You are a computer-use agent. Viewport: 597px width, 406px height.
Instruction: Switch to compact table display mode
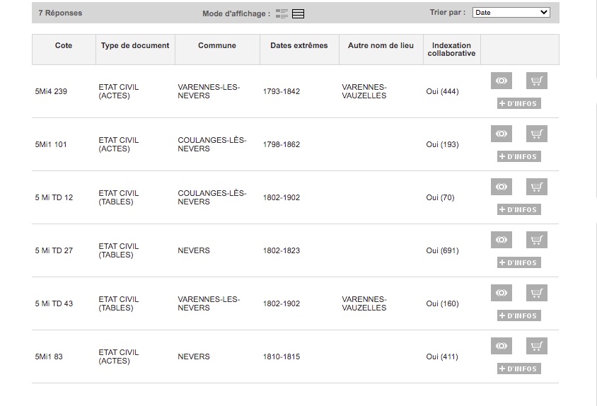(x=298, y=13)
